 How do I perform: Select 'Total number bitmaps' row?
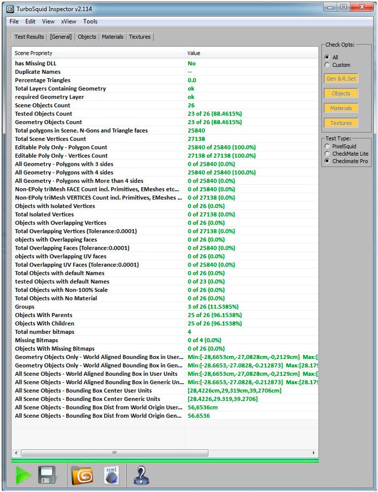(x=165, y=332)
